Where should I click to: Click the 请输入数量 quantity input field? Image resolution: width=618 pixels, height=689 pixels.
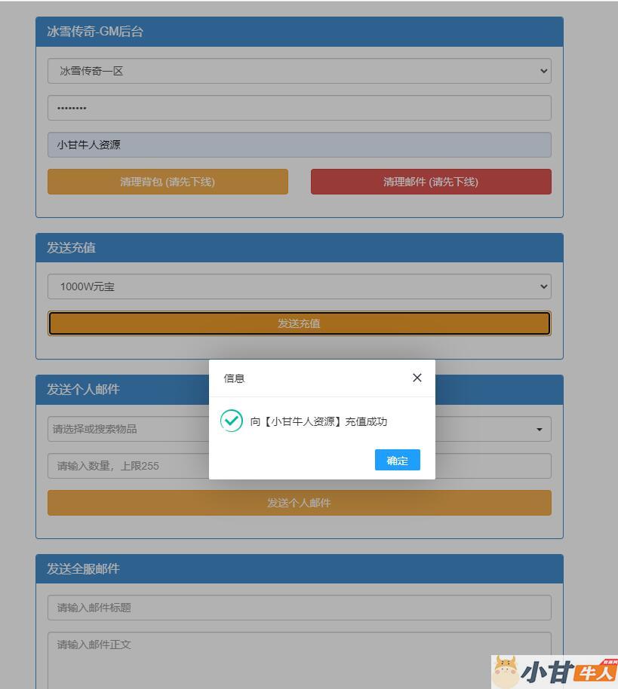coord(128,466)
